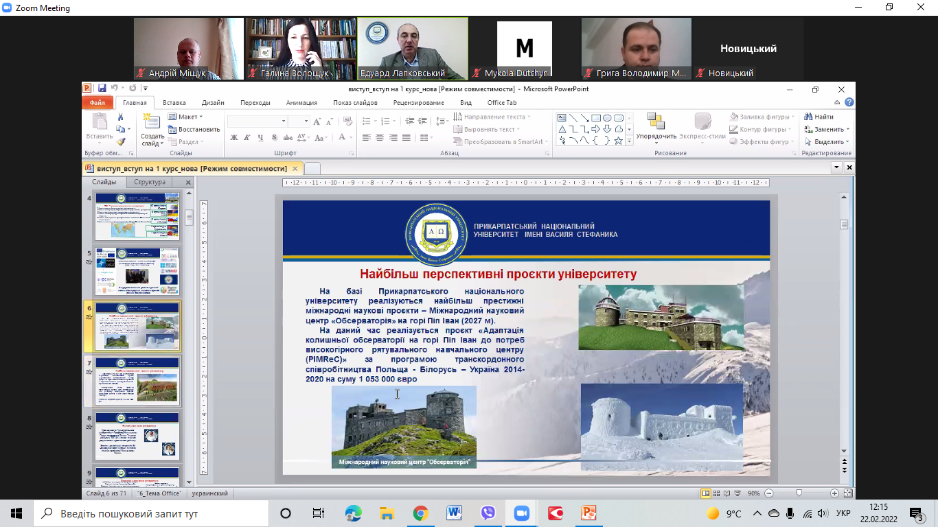Click the Save icon in quick access toolbar

102,89
